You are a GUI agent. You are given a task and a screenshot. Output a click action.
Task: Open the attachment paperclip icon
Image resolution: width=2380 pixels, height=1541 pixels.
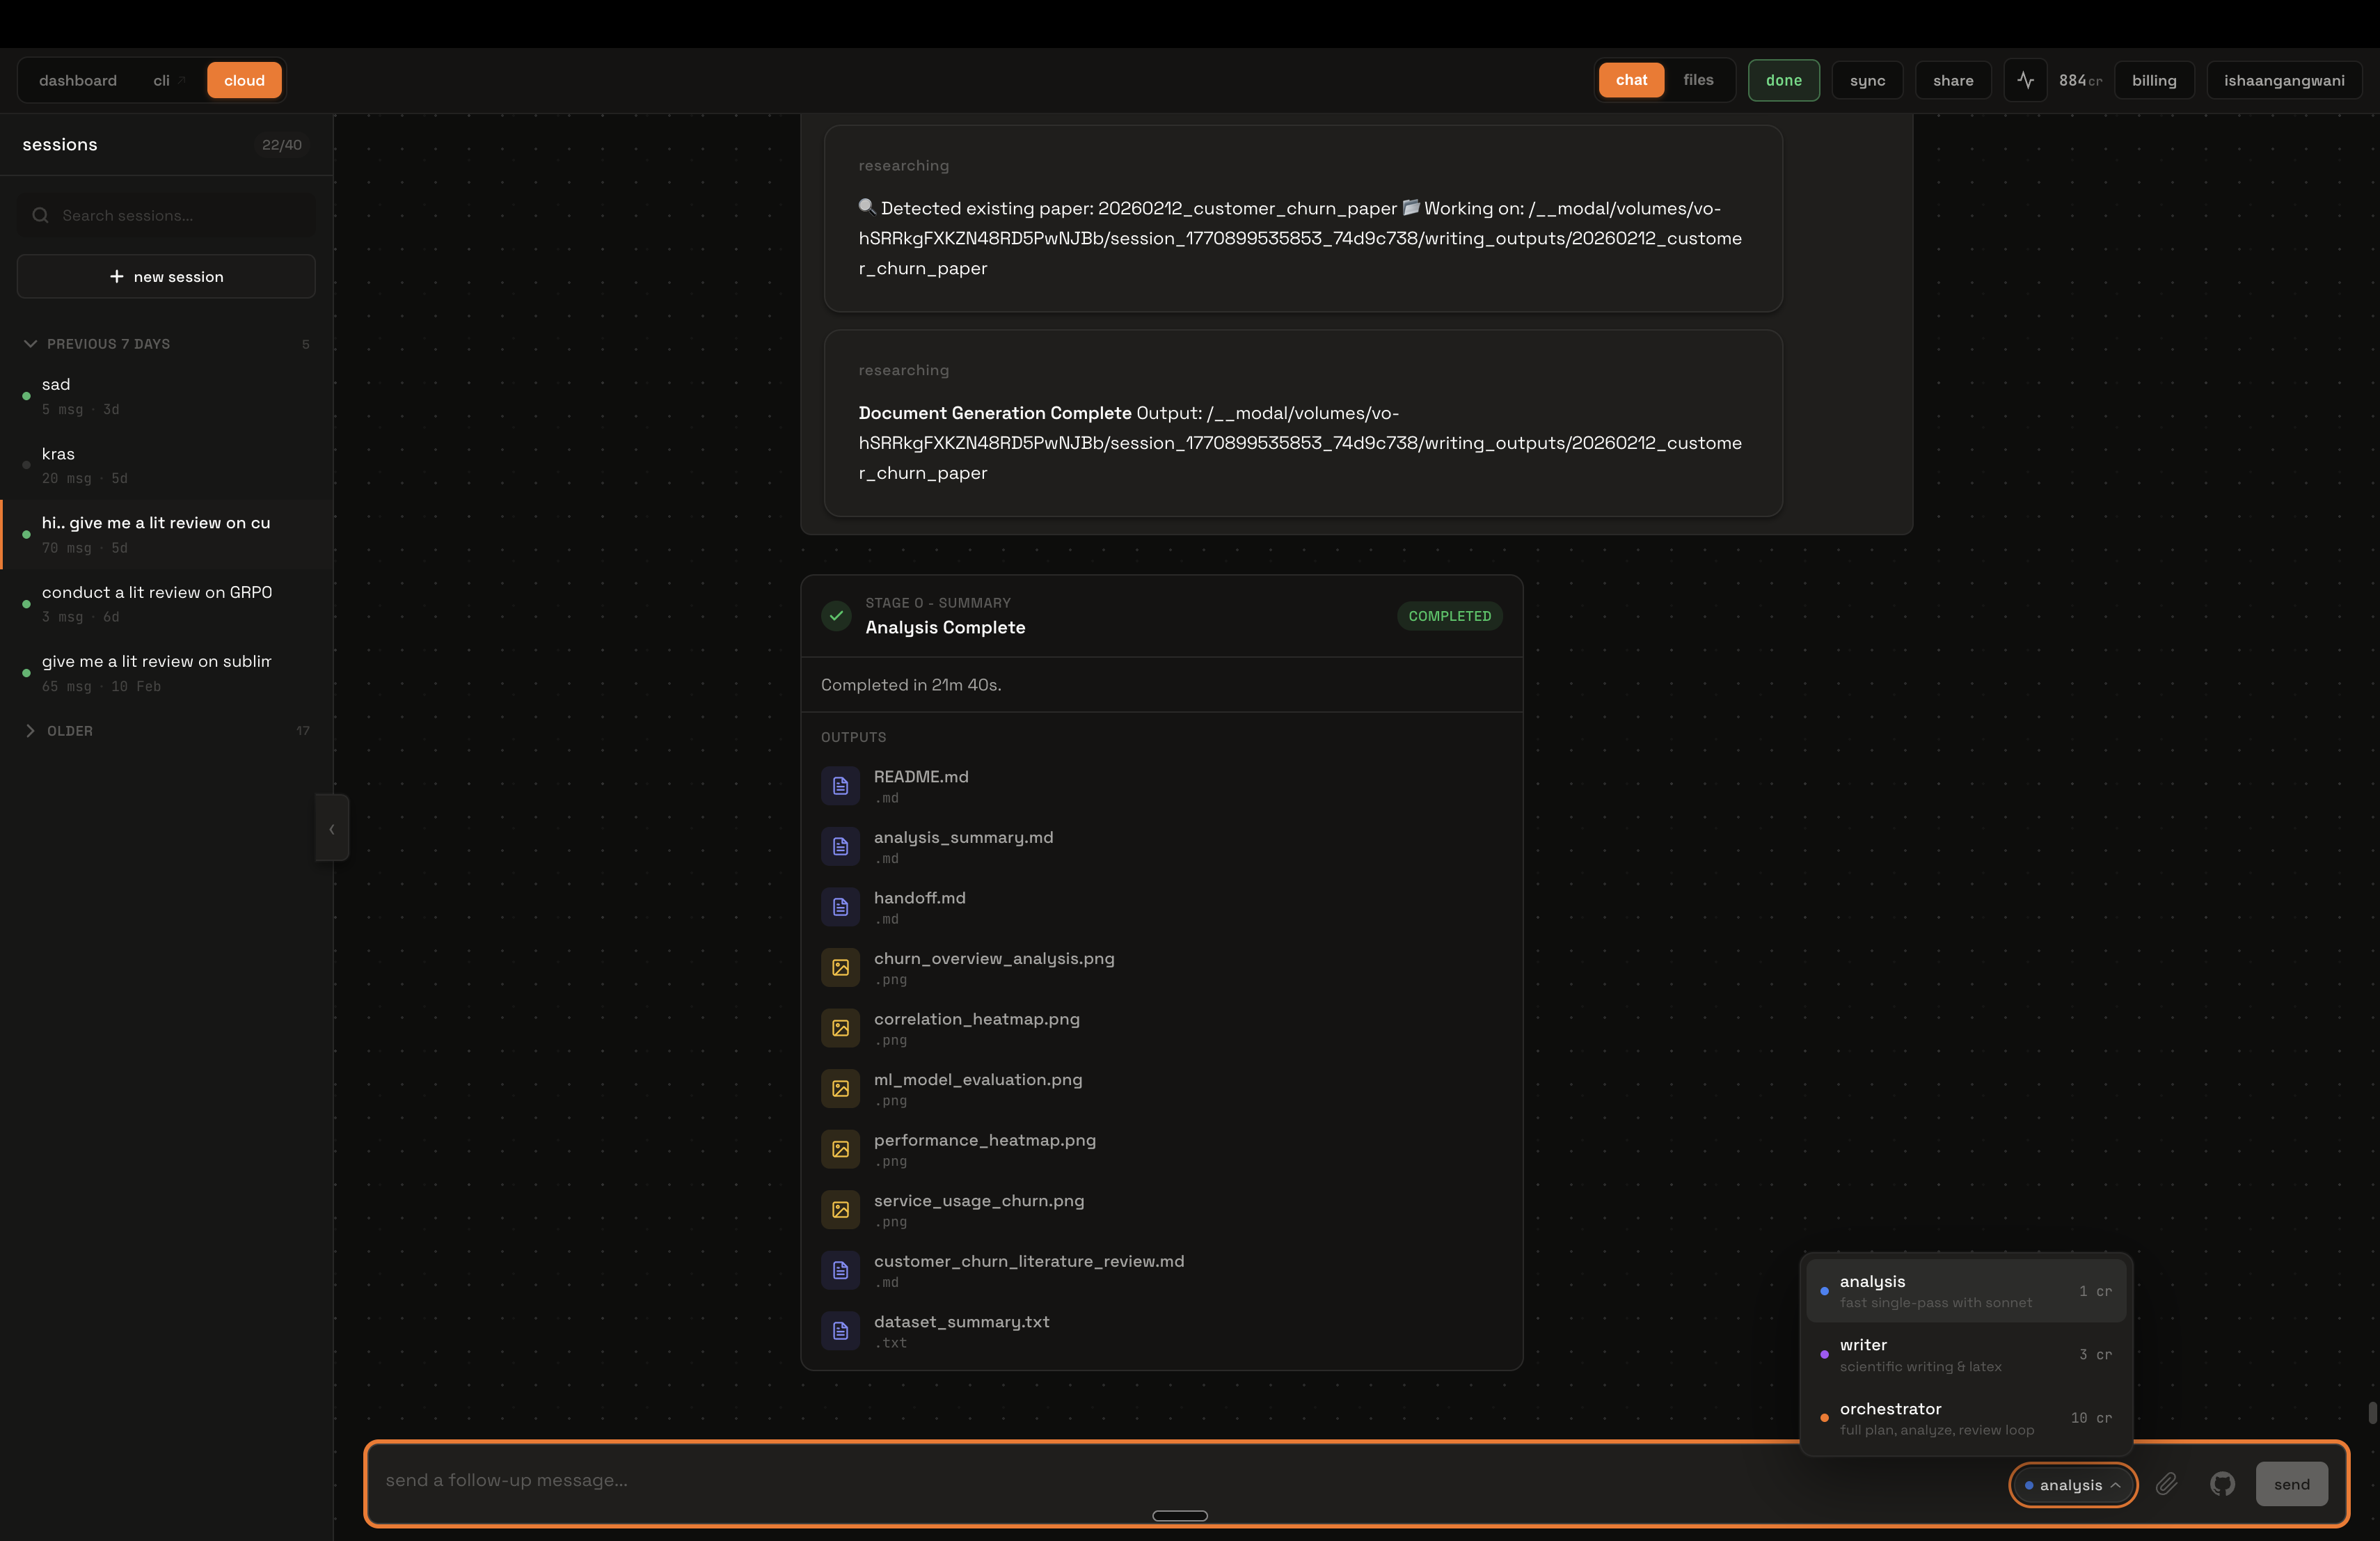pos(2167,1484)
